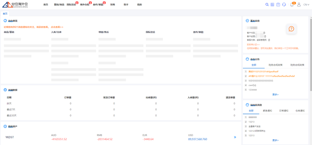The height and width of the screenshot is (145, 312).
Task: Open the task checklist icon in header
Action: pyautogui.click(x=278, y=5)
